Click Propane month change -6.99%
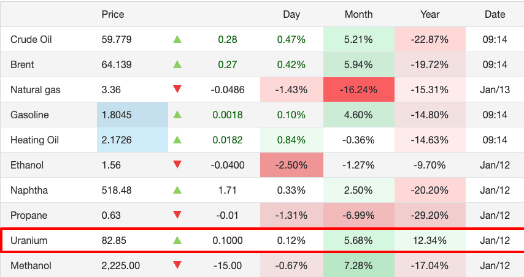The image size is (524, 277). (358, 215)
